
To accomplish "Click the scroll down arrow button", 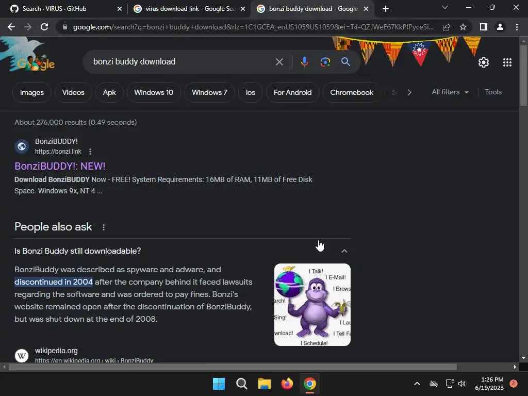I will [x=523, y=358].
